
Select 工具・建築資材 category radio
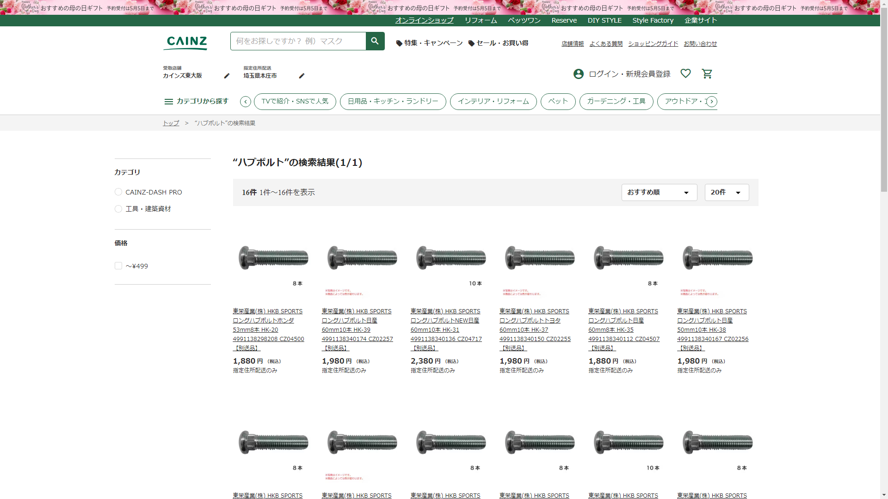tap(118, 209)
